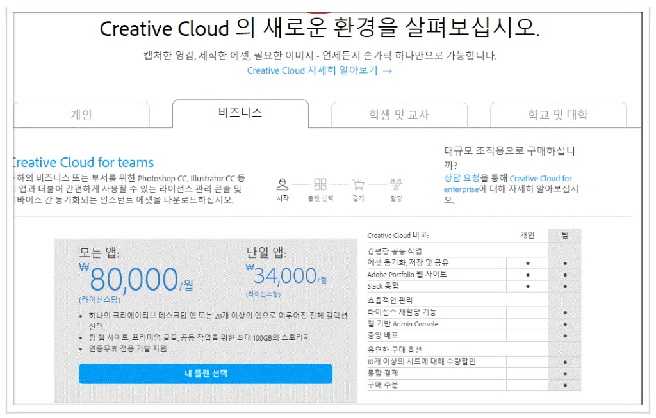Select the 결제 shopping cart icon
This screenshot has width=656, height=418.
[x=358, y=184]
